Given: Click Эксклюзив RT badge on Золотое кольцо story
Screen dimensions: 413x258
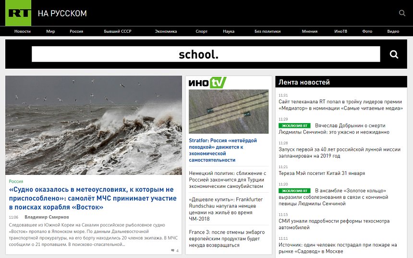Looking at the screenshot, I should point(294,191).
